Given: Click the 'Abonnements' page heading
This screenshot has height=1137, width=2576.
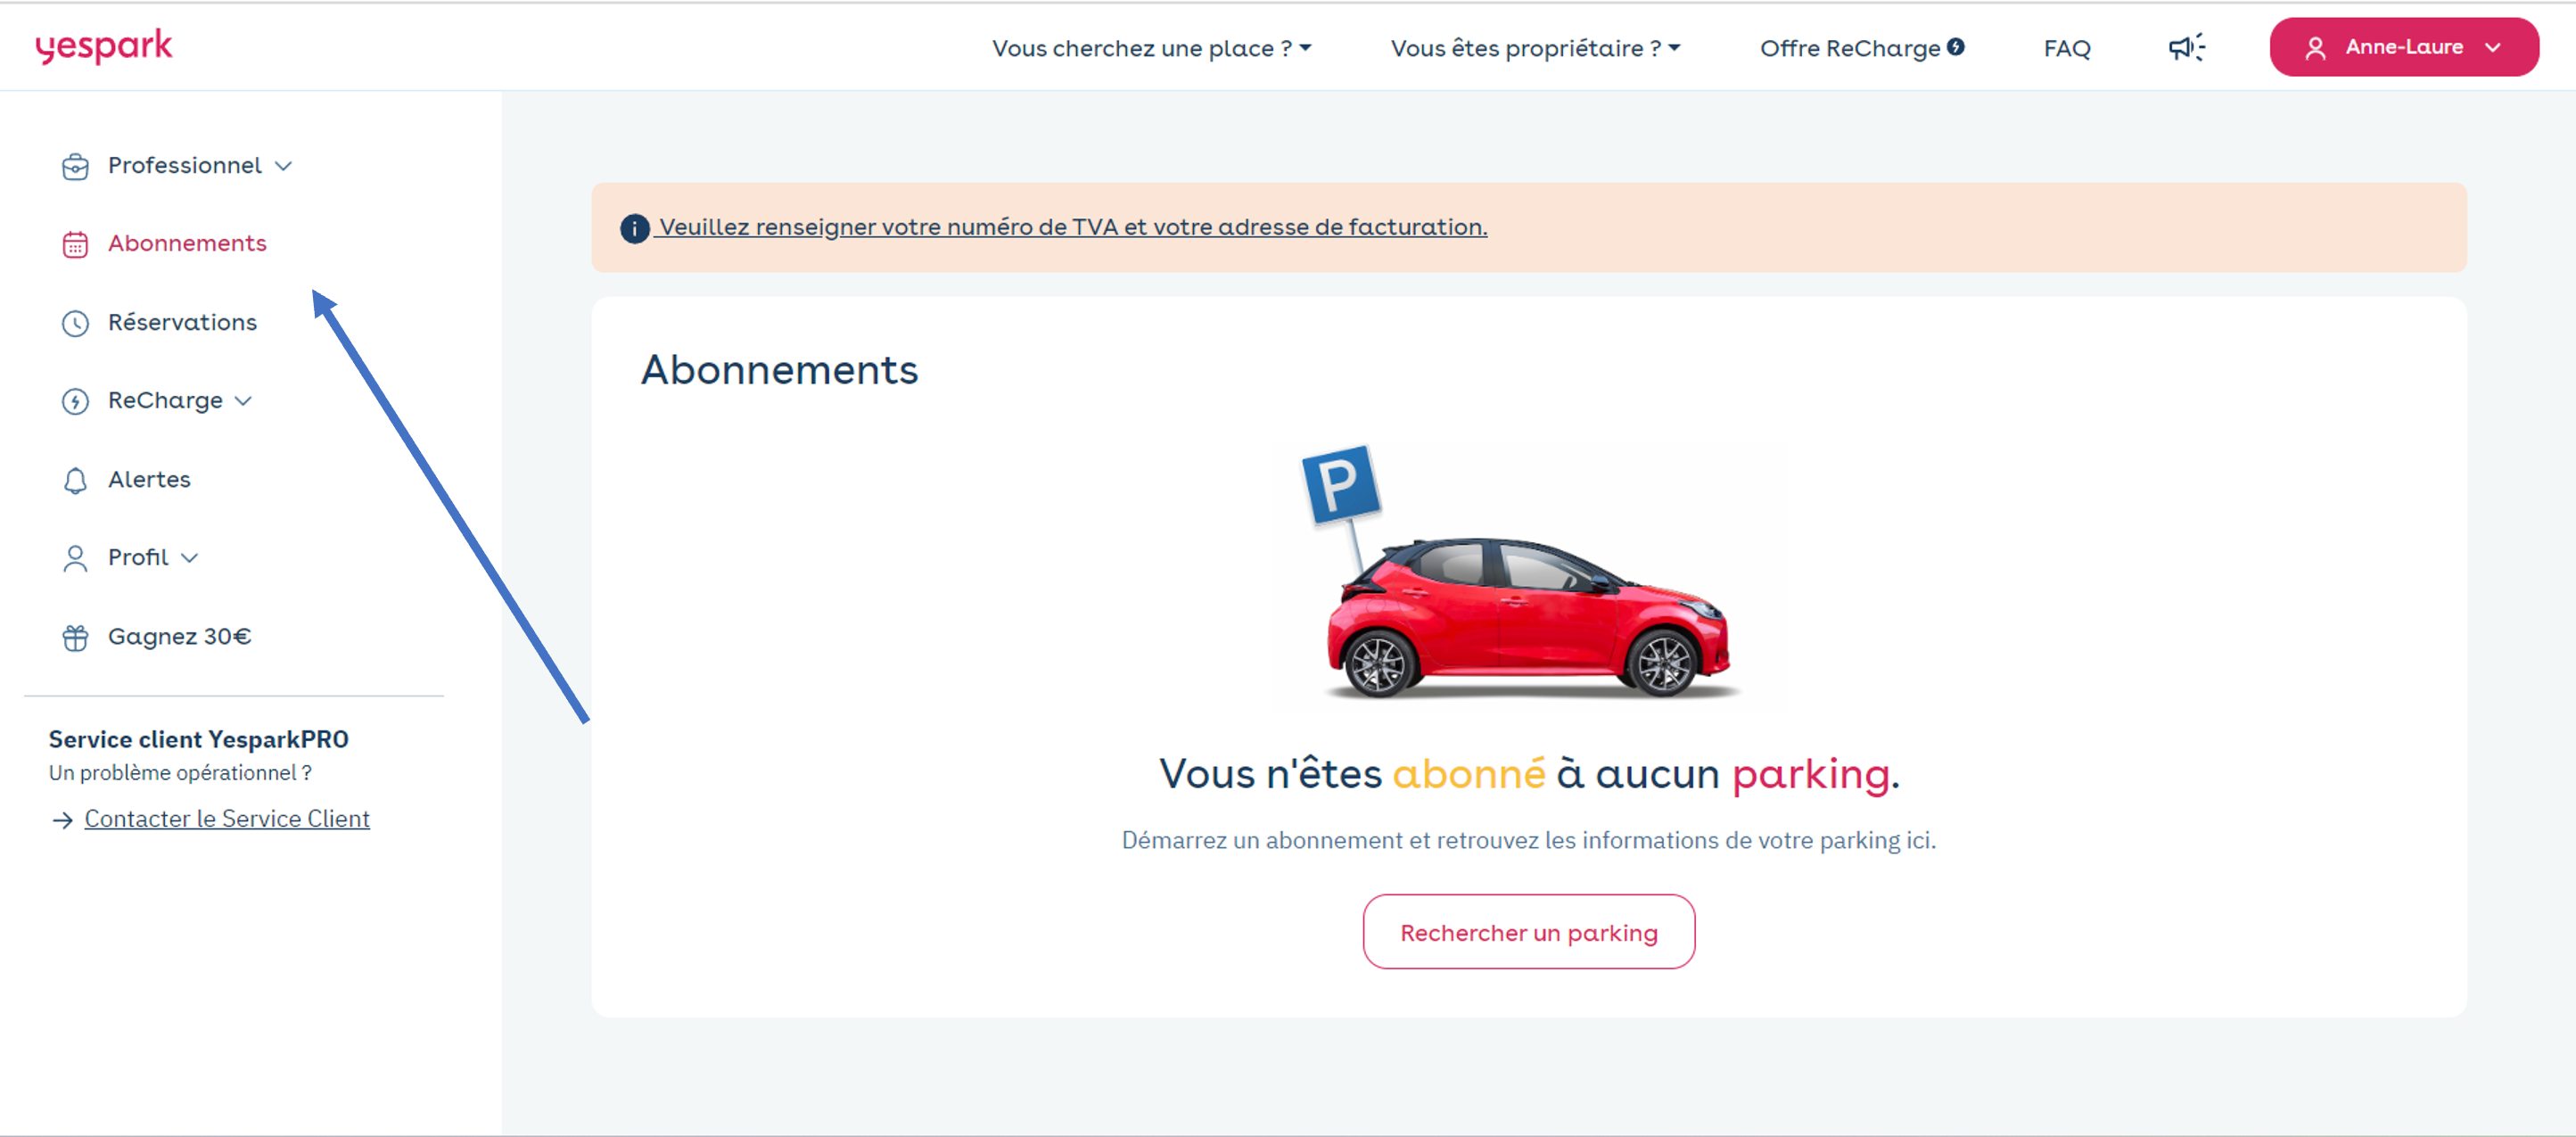Looking at the screenshot, I should (779, 369).
